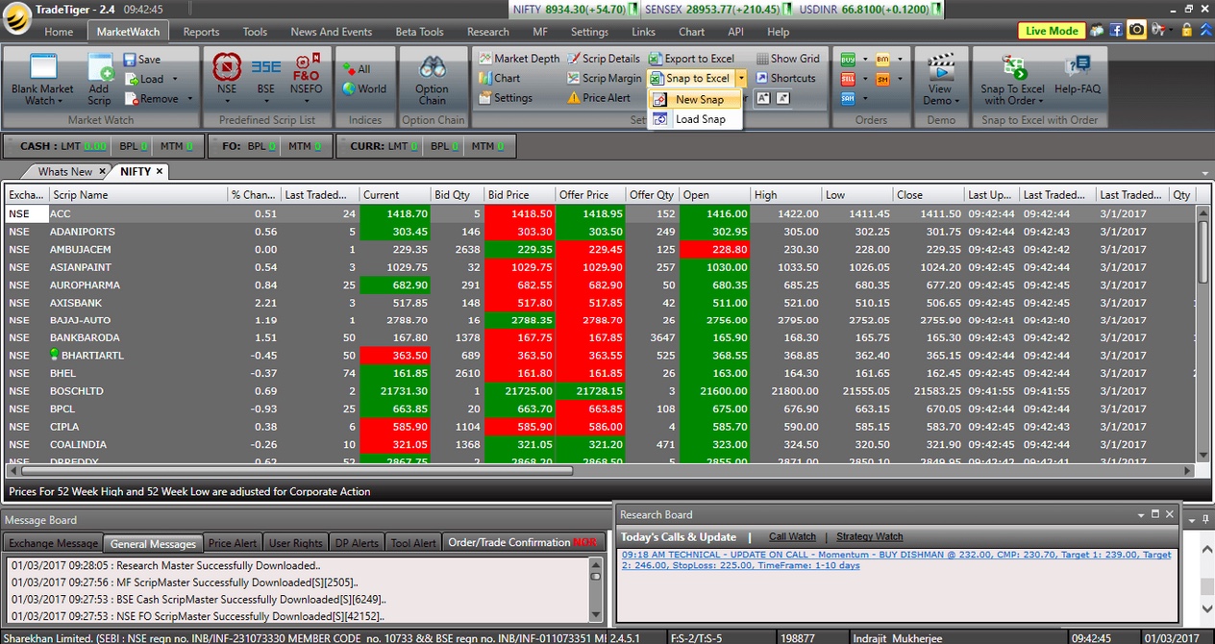Open Scrip Details

click(x=604, y=59)
